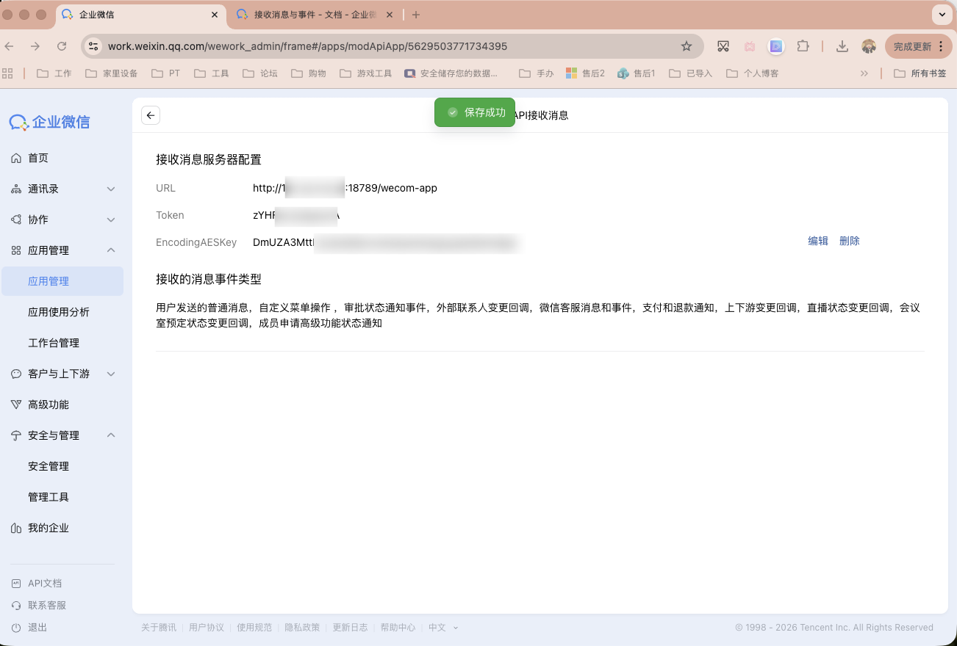Open the browser downloads icon

tap(842, 46)
